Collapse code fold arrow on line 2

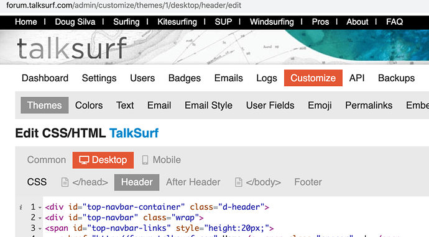40,218
